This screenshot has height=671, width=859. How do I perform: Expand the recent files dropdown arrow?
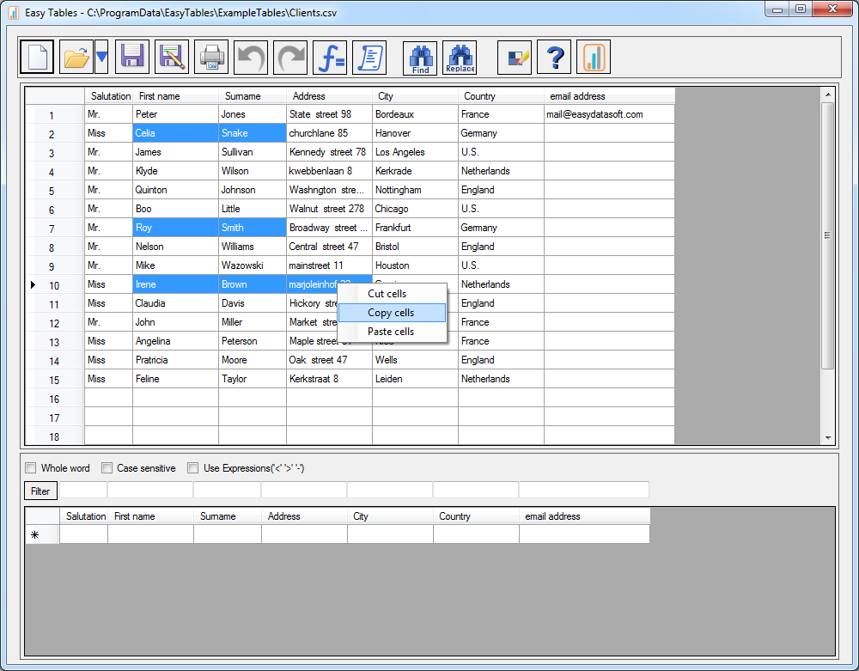click(x=101, y=58)
